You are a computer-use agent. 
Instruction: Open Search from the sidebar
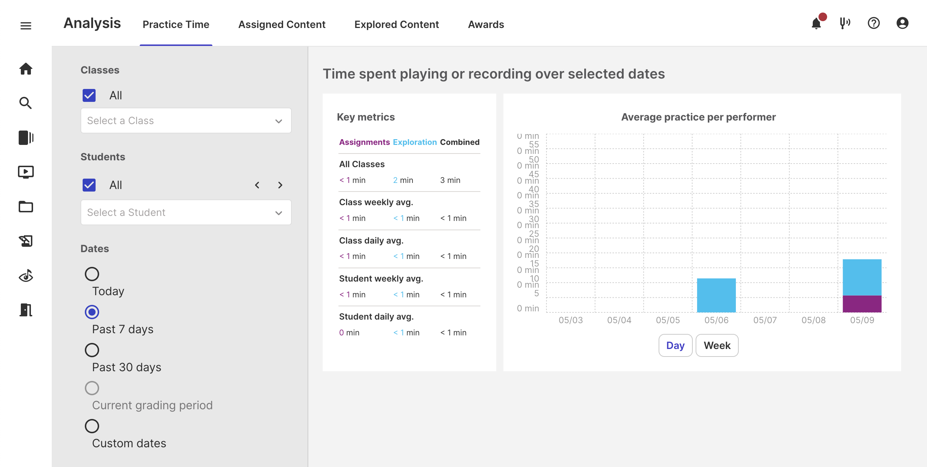click(x=26, y=103)
